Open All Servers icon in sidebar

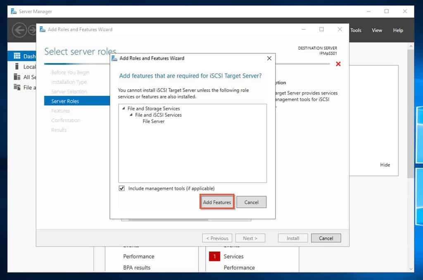click(x=17, y=77)
